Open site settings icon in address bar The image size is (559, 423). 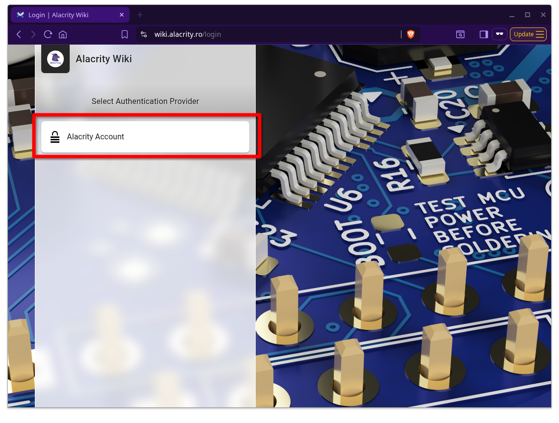click(x=144, y=34)
